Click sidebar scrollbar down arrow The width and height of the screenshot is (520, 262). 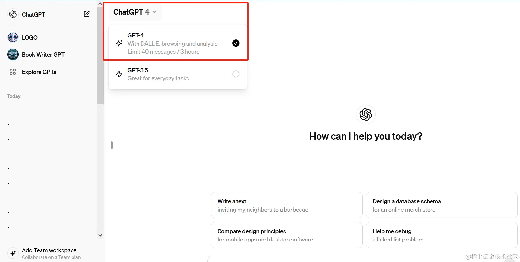coord(100,235)
